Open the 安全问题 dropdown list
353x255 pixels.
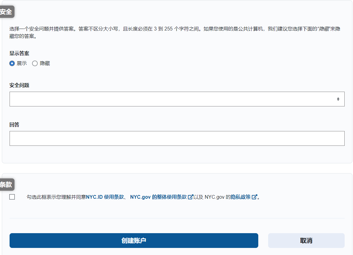(177, 99)
